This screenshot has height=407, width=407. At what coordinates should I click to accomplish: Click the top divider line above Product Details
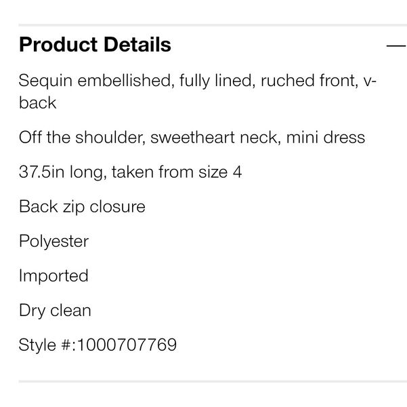213,25
